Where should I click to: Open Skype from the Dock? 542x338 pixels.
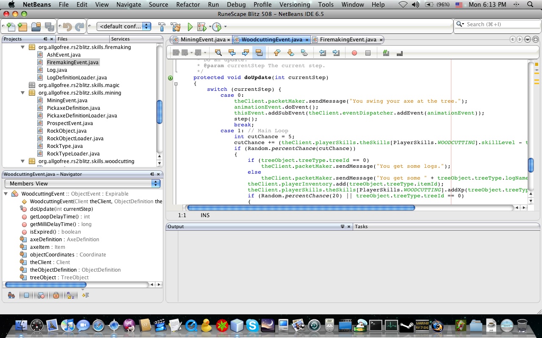click(x=252, y=325)
